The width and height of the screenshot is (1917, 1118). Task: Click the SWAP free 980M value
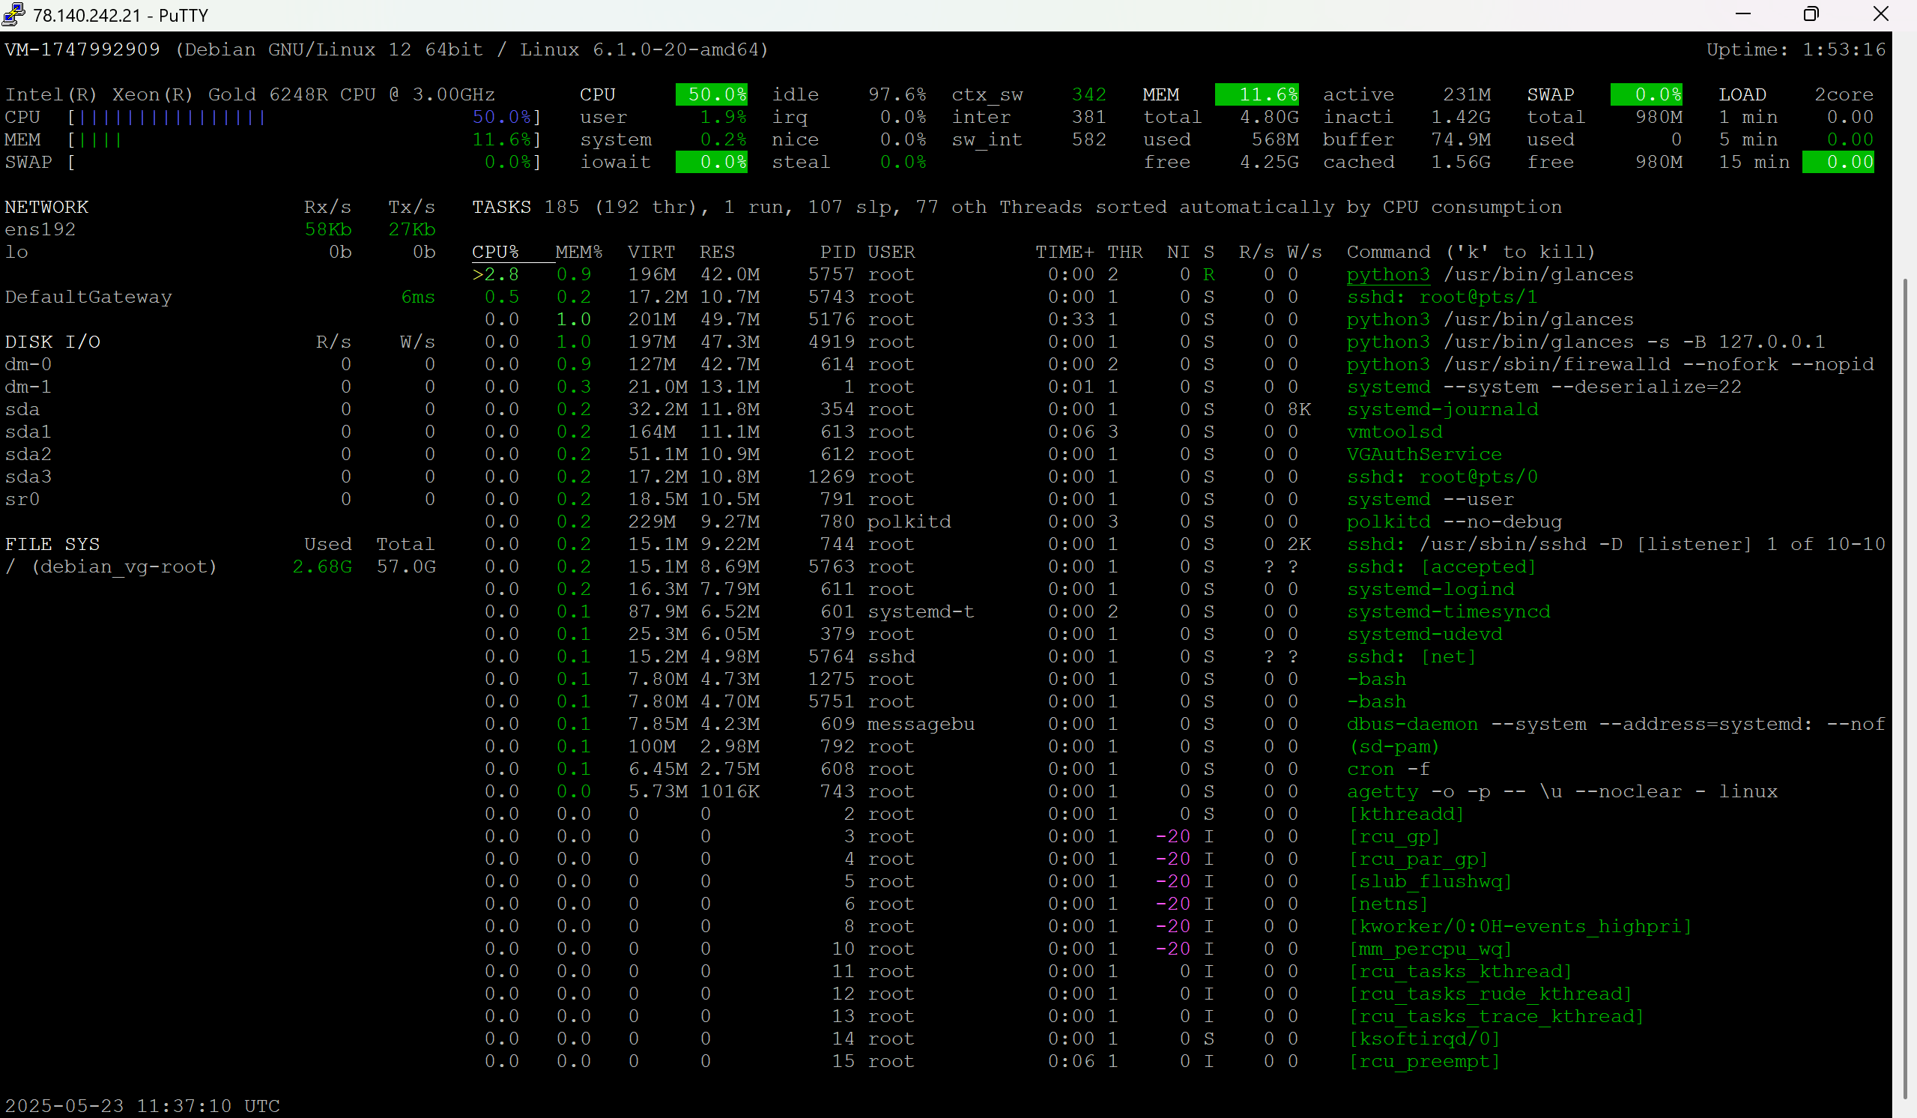pos(1659,162)
